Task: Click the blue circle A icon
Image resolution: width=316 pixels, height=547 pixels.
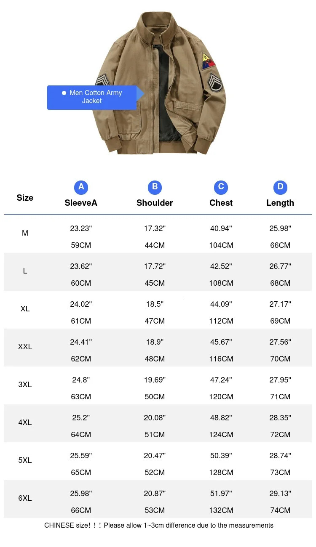Action: pyautogui.click(x=81, y=187)
